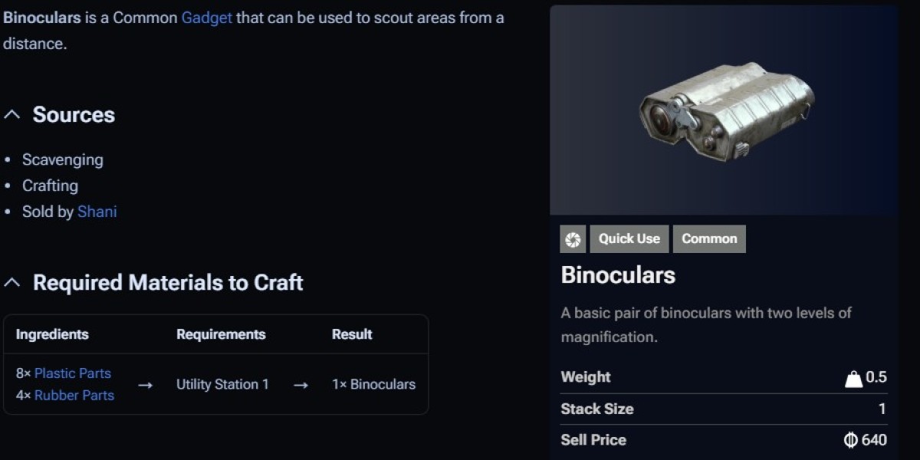Click the Utility Station 1 requirement
Image resolution: width=920 pixels, height=460 pixels.
click(x=222, y=384)
